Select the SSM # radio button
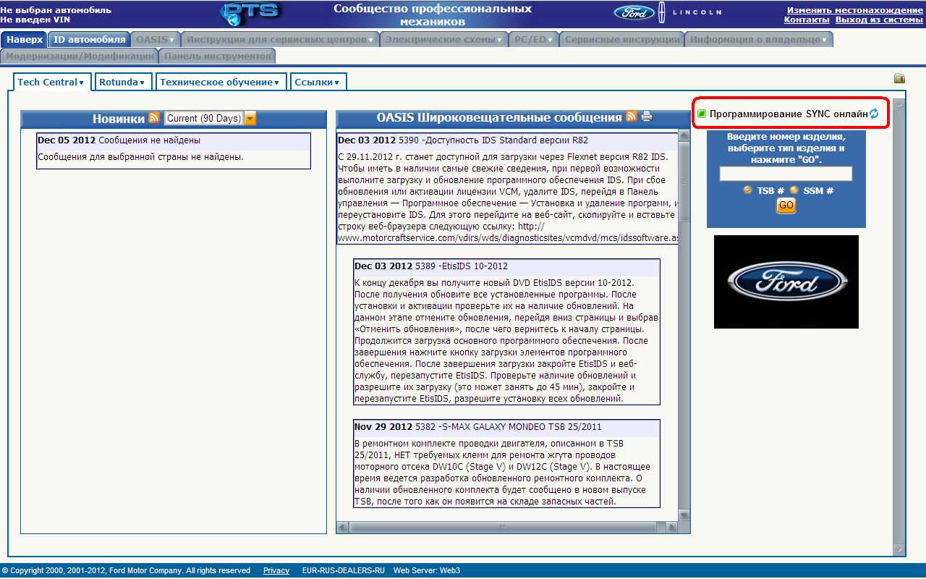This screenshot has width=926, height=579. point(794,190)
